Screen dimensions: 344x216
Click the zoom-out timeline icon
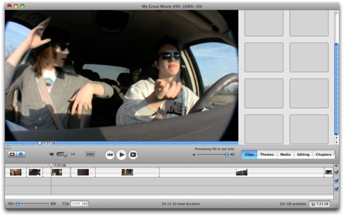tap(10, 204)
